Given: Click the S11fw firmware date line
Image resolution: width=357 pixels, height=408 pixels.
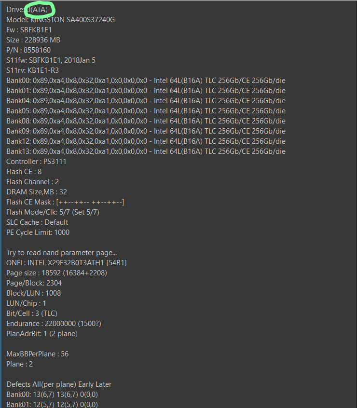Looking at the screenshot, I should (x=51, y=60).
